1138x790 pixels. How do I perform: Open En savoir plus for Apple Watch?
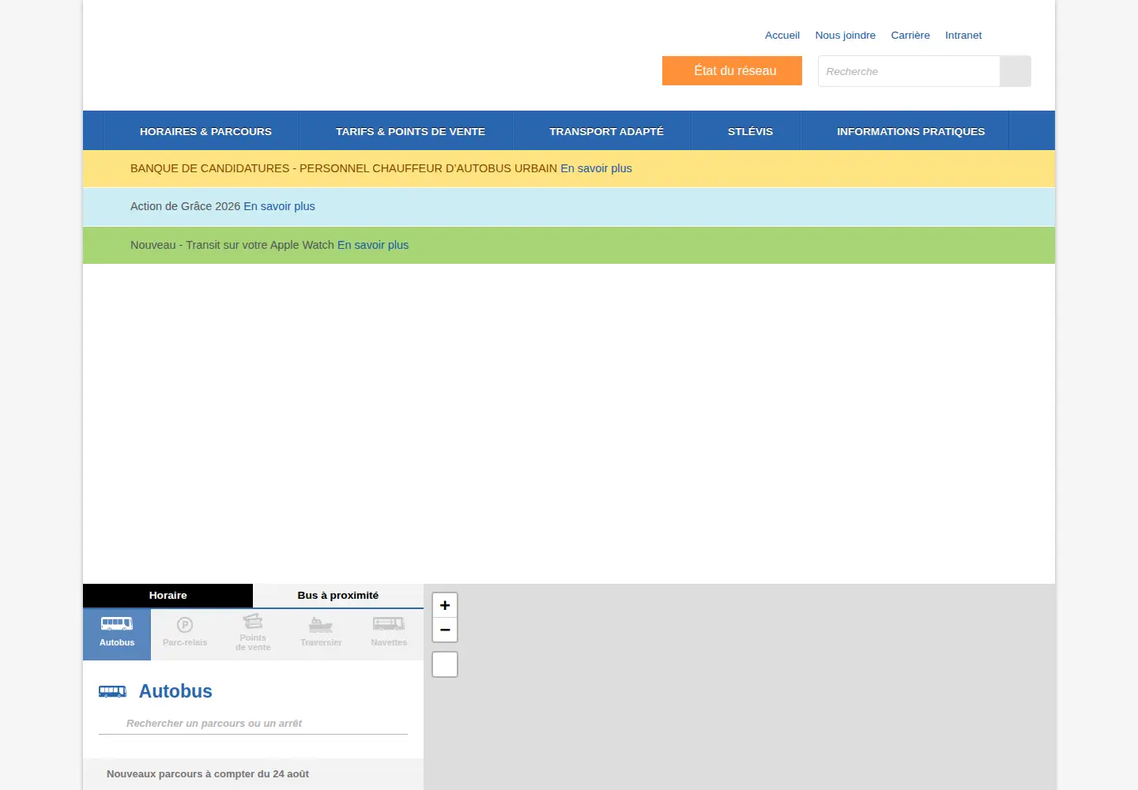373,245
